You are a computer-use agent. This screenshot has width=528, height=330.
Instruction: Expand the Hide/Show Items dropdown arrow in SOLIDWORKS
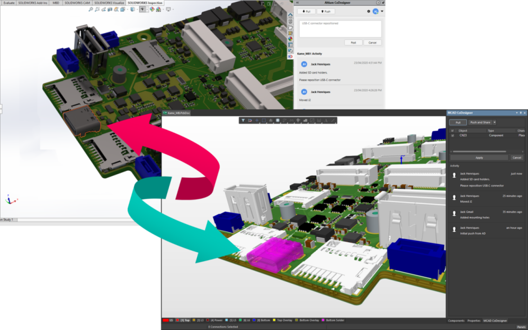click(x=147, y=10)
